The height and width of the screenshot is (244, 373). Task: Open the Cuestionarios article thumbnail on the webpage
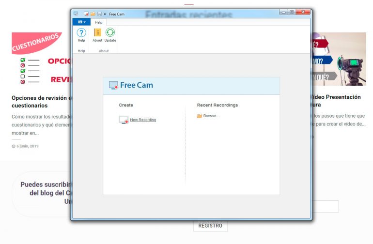41,59
